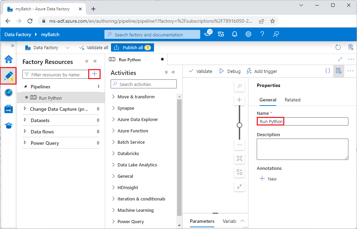Open the properties panel icon beside the ellipsis
This screenshot has width=357, height=229.
coord(339,71)
